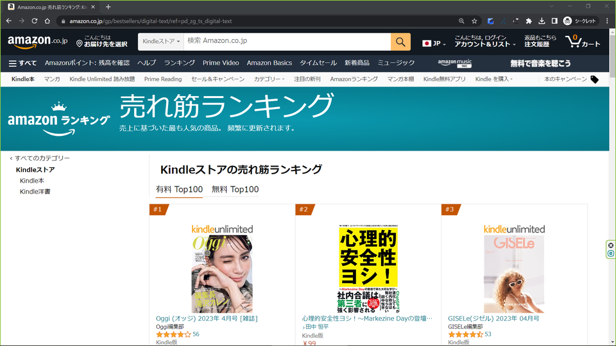Open new browser tab with plus
The height and width of the screenshot is (346, 616).
coord(108,6)
